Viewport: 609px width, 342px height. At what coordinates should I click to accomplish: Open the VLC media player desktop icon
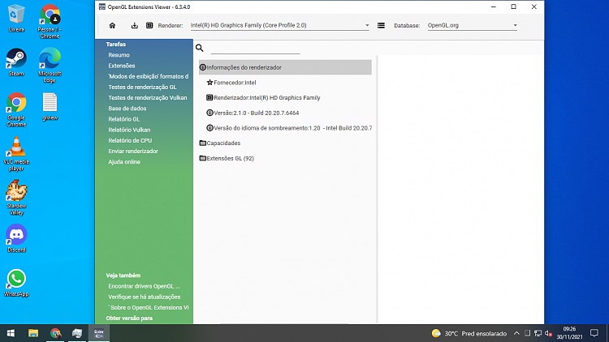[16, 153]
